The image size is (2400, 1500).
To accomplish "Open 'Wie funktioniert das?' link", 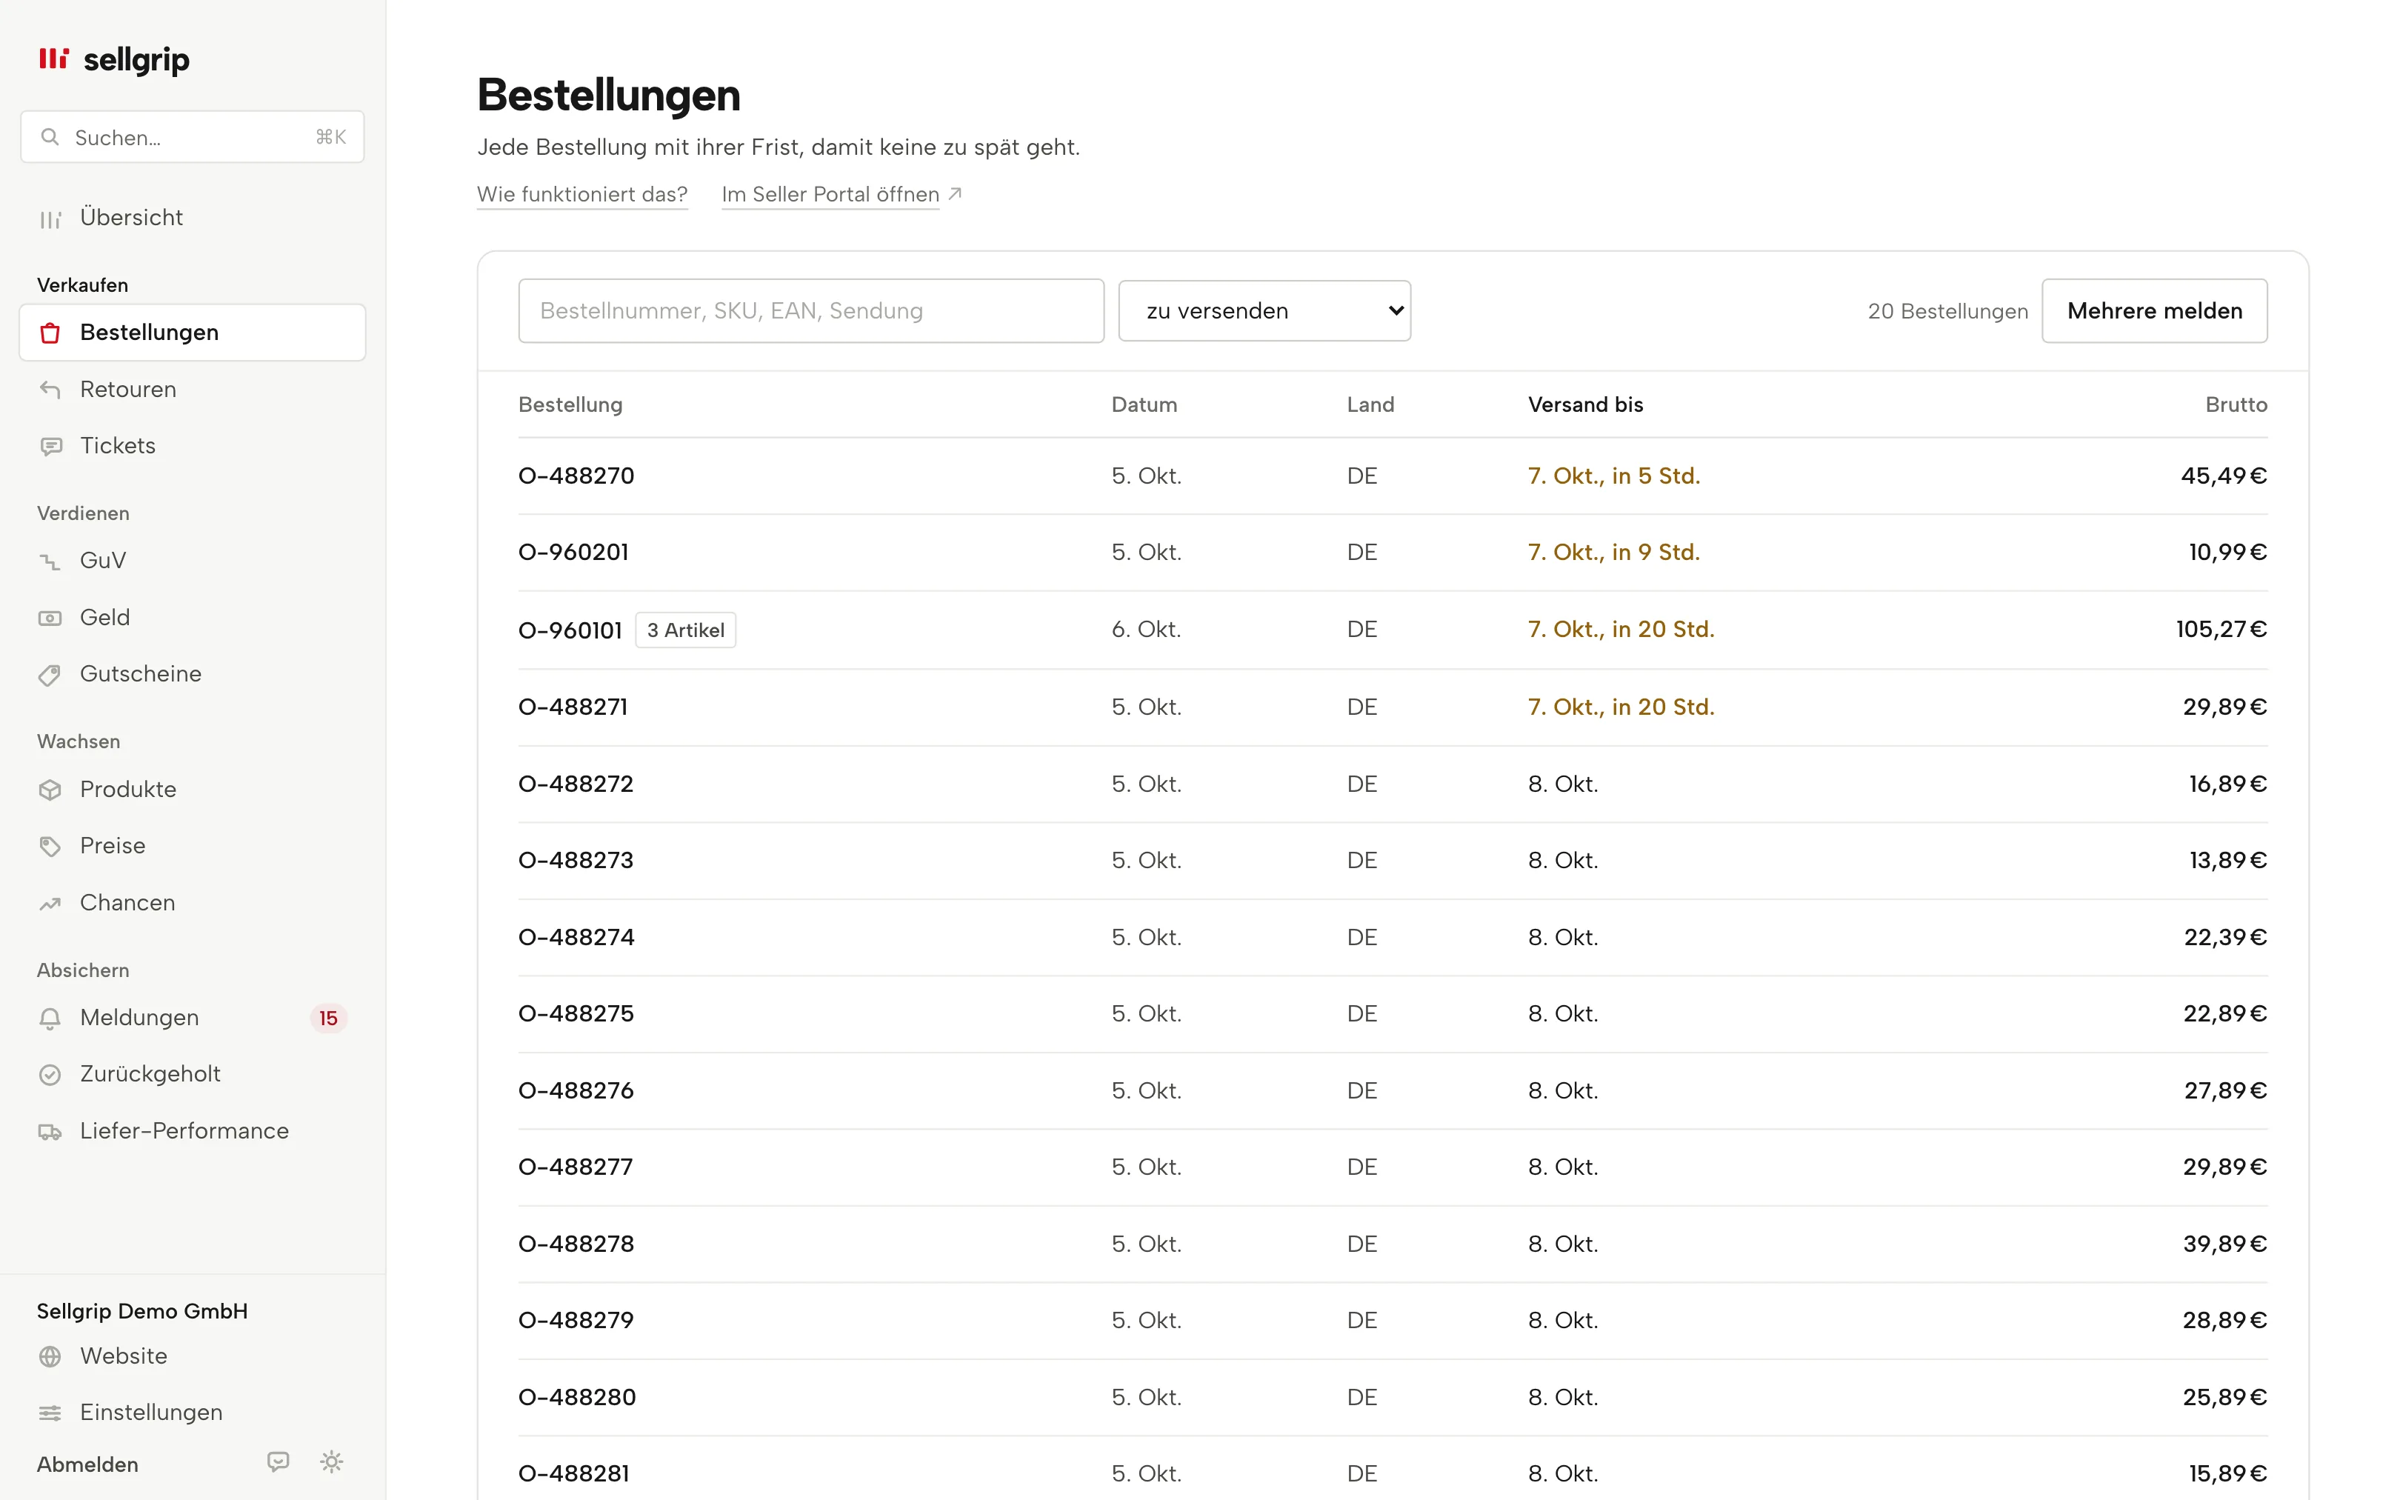I will click(x=582, y=194).
